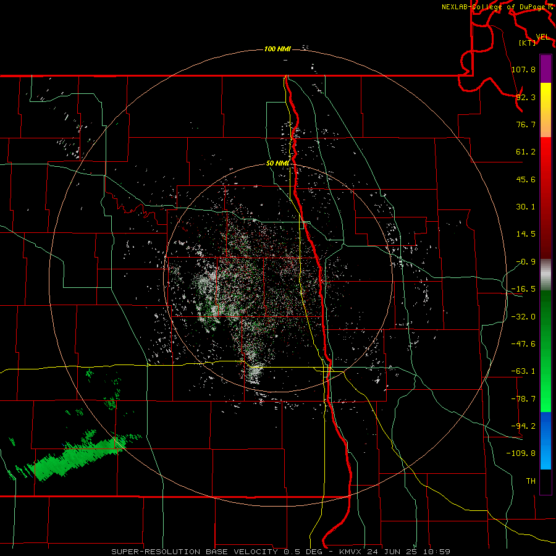Pick the purple segment of the color bar
Viewport: 556px width, 556px height.
pos(545,69)
